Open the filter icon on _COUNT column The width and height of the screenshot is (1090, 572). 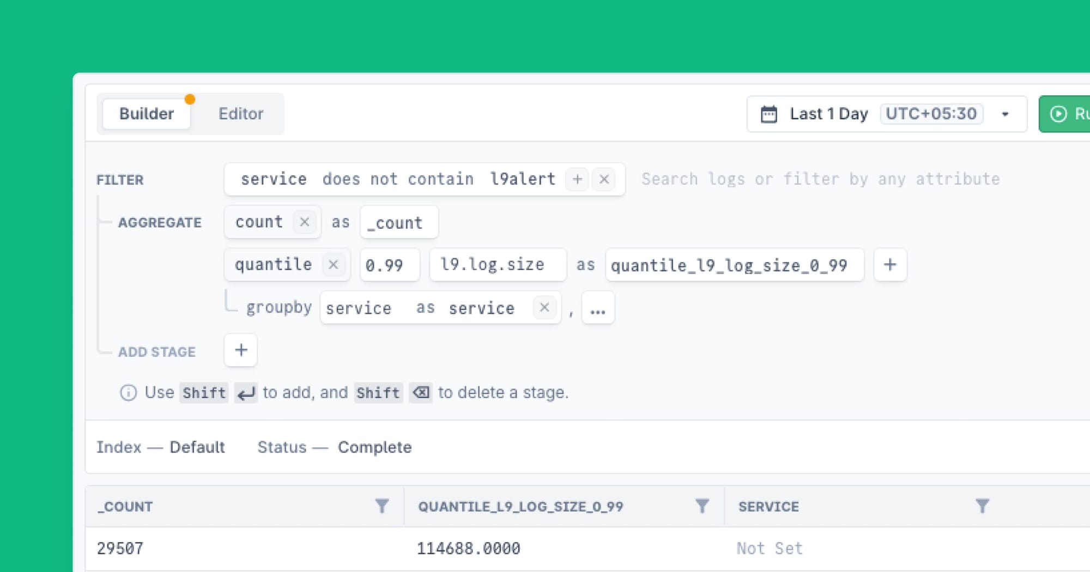point(382,506)
